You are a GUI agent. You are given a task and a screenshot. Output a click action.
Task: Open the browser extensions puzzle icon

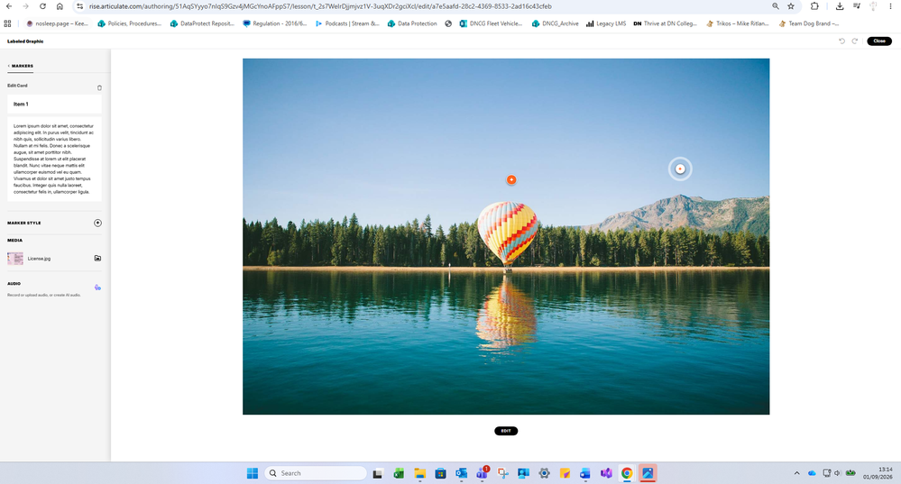pos(814,6)
